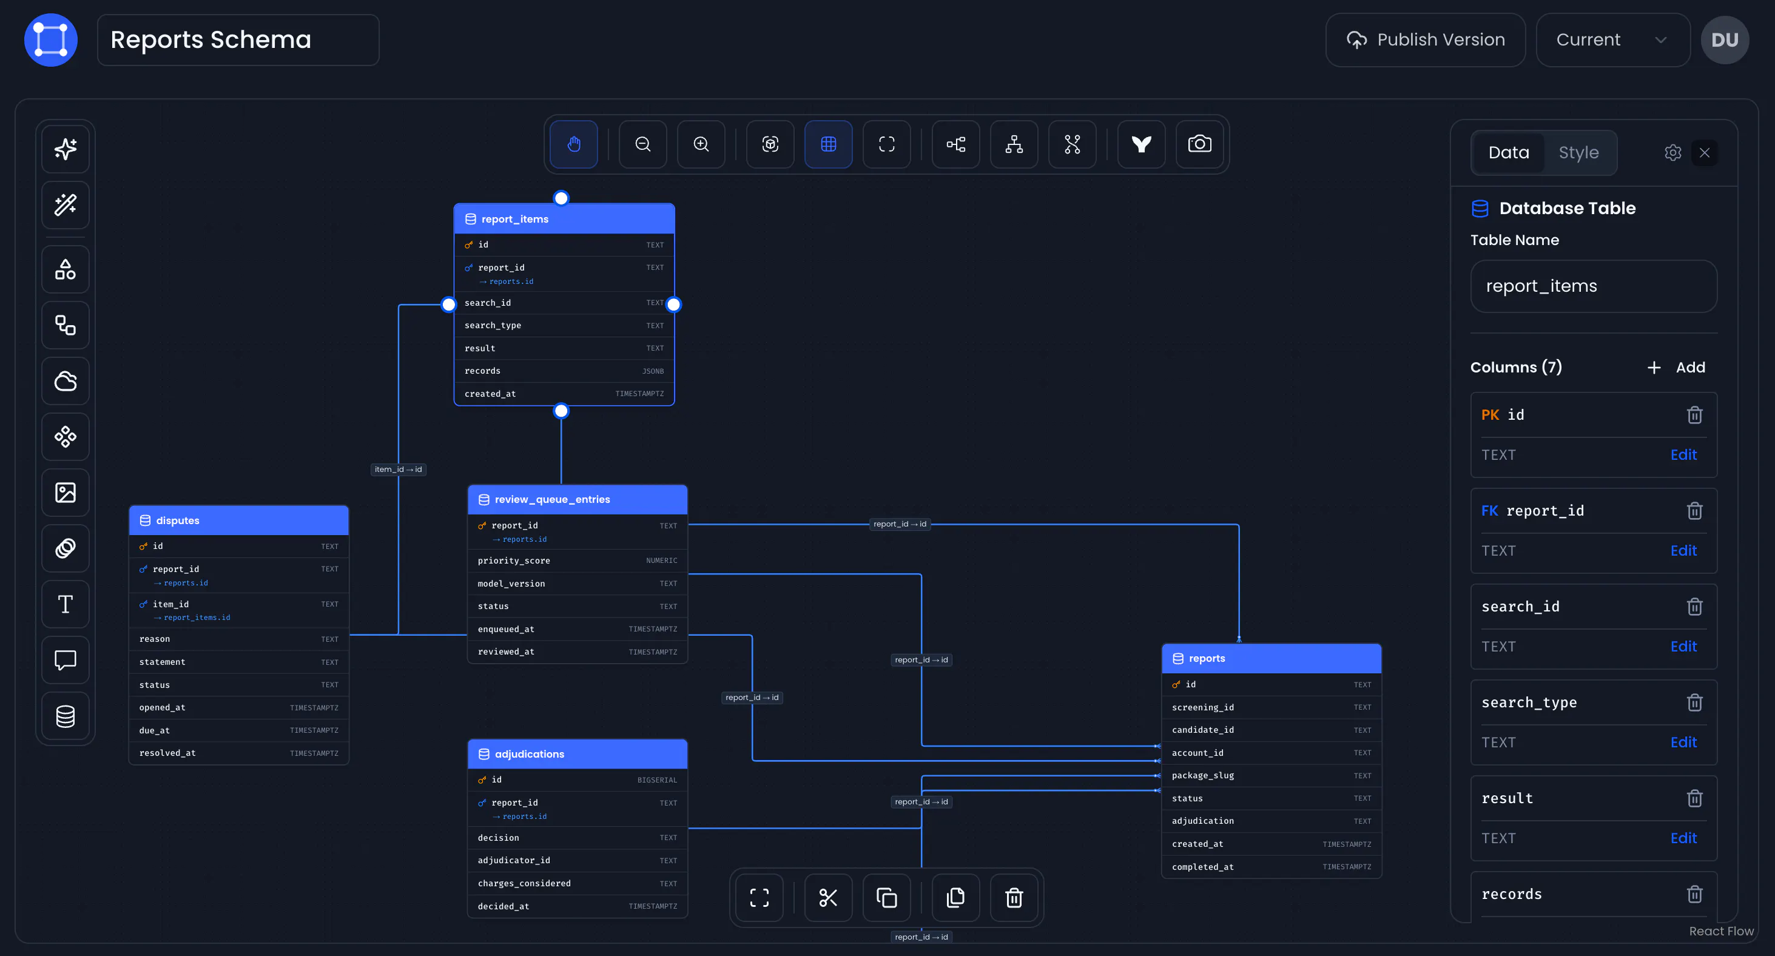Click the app logo icon
Viewport: 1775px width, 956px height.
[x=51, y=40]
